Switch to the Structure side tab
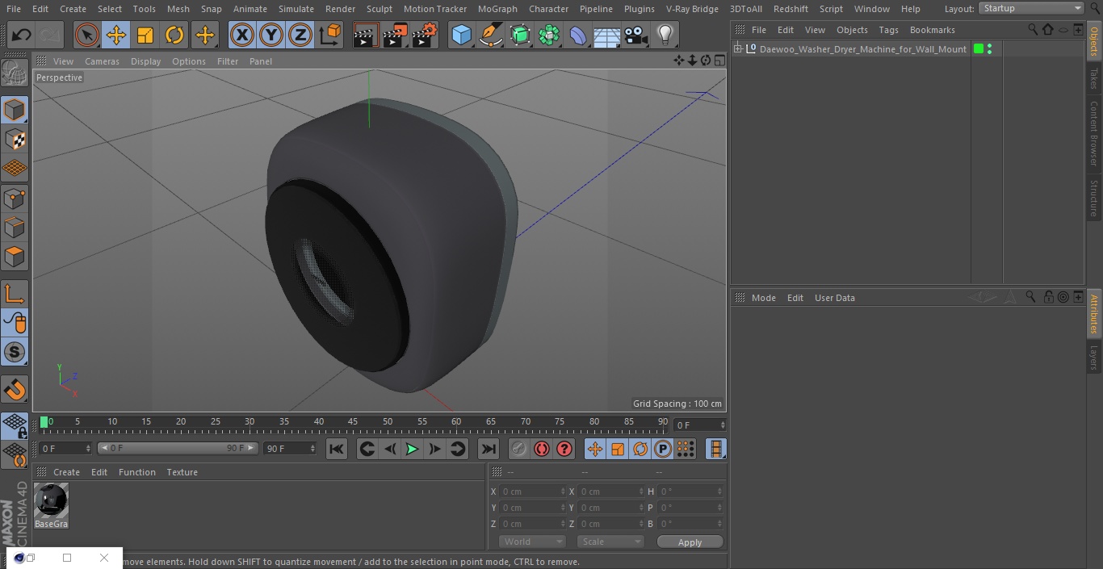 pos(1094,198)
